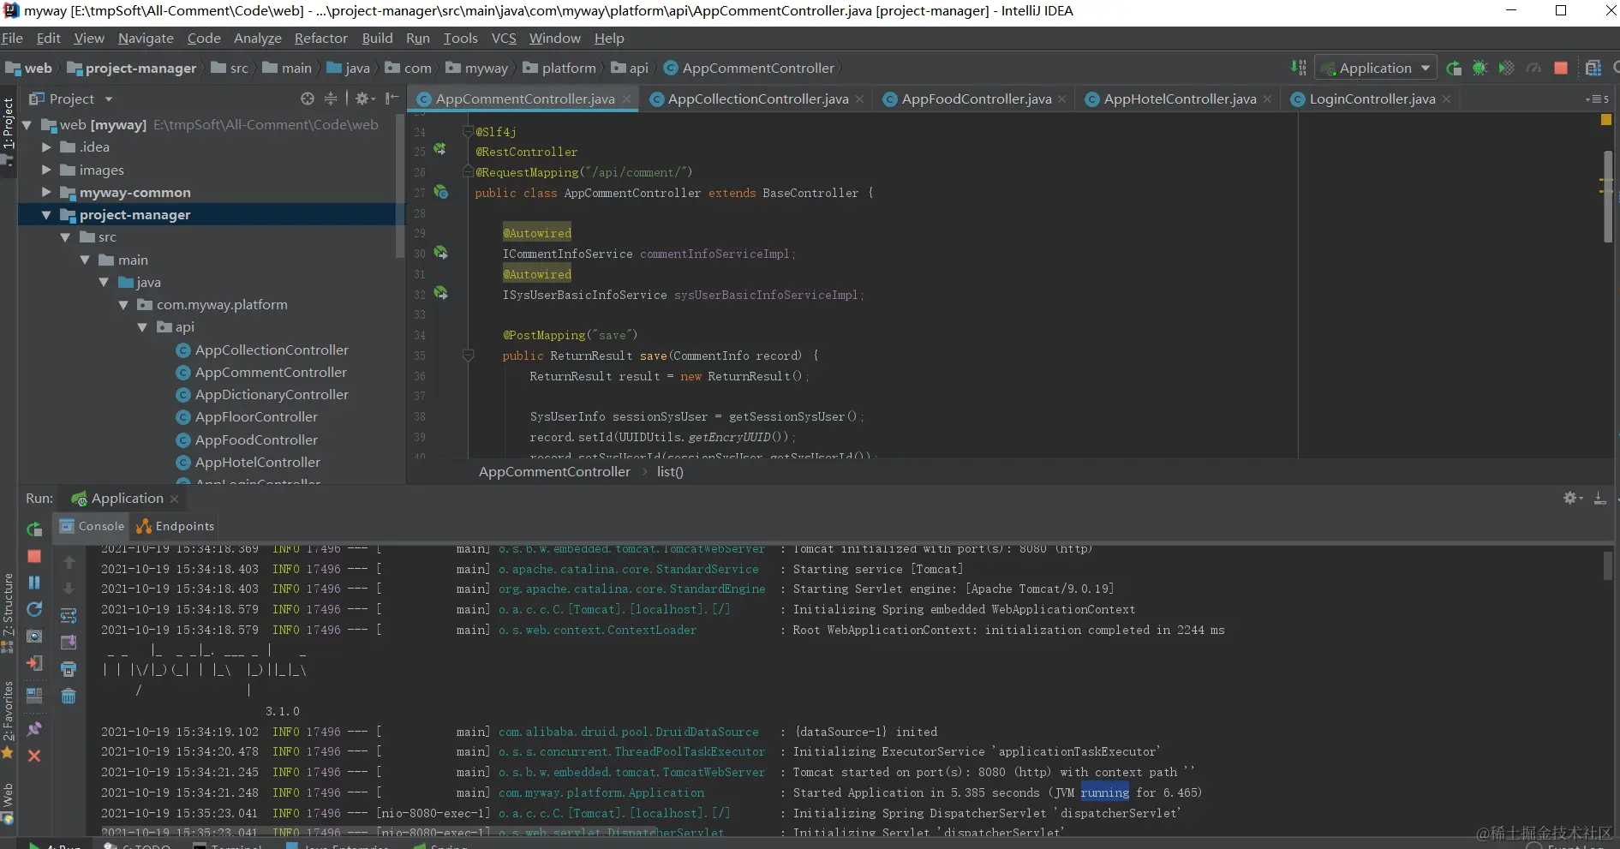This screenshot has width=1620, height=849.
Task: Open AppDictionaryController in project tree
Action: [272, 395]
